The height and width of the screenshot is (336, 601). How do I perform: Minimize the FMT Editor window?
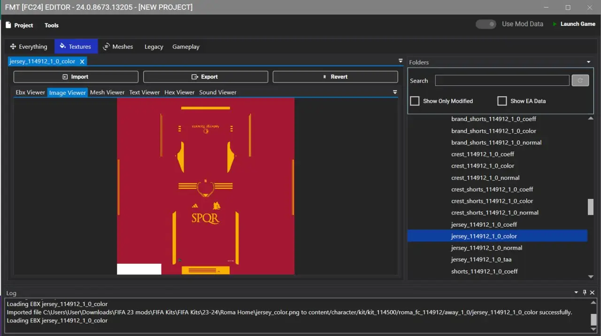pos(546,8)
